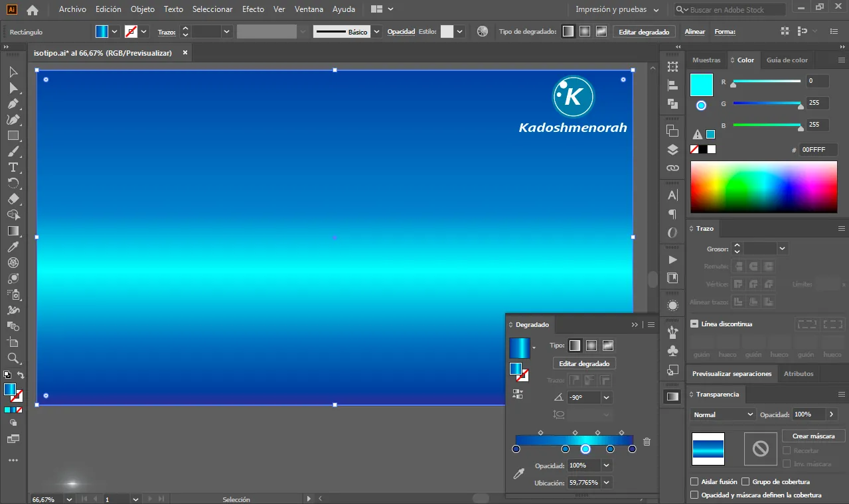Viewport: 849px width, 504px height.
Task: Select the Gradient tool in toolbar
Action: point(13,231)
